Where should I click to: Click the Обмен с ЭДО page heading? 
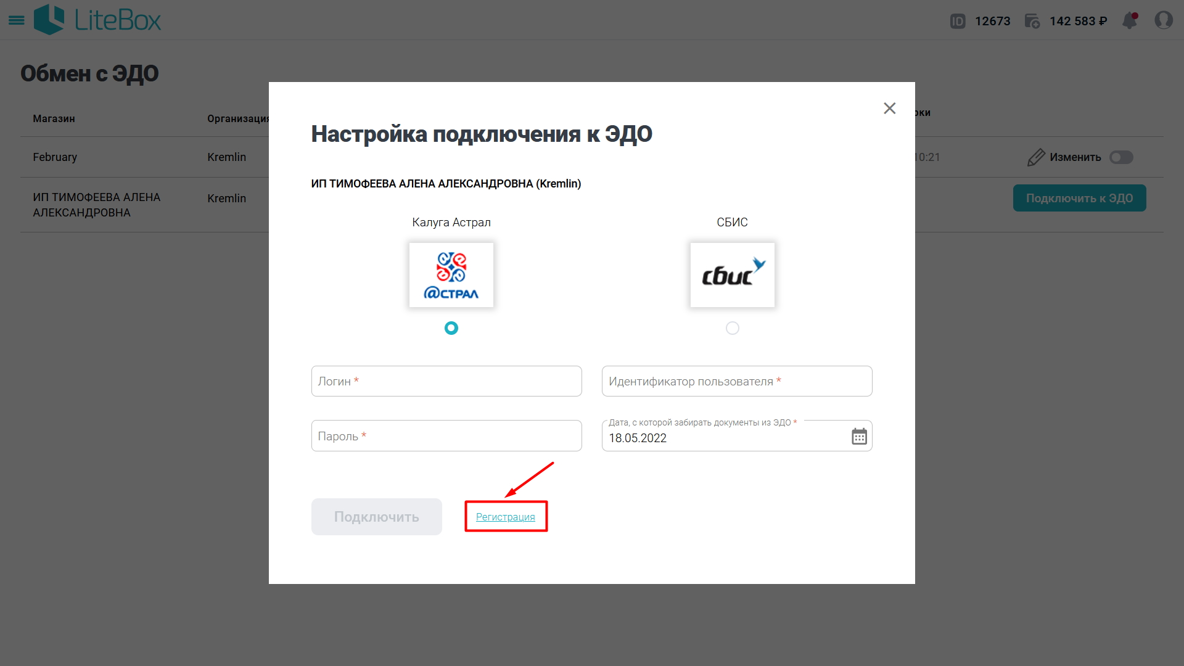point(89,73)
